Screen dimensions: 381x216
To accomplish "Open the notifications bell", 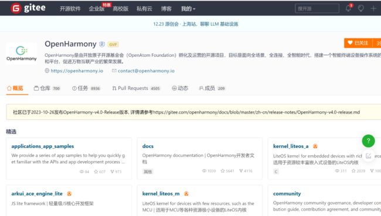I will click(x=348, y=8).
